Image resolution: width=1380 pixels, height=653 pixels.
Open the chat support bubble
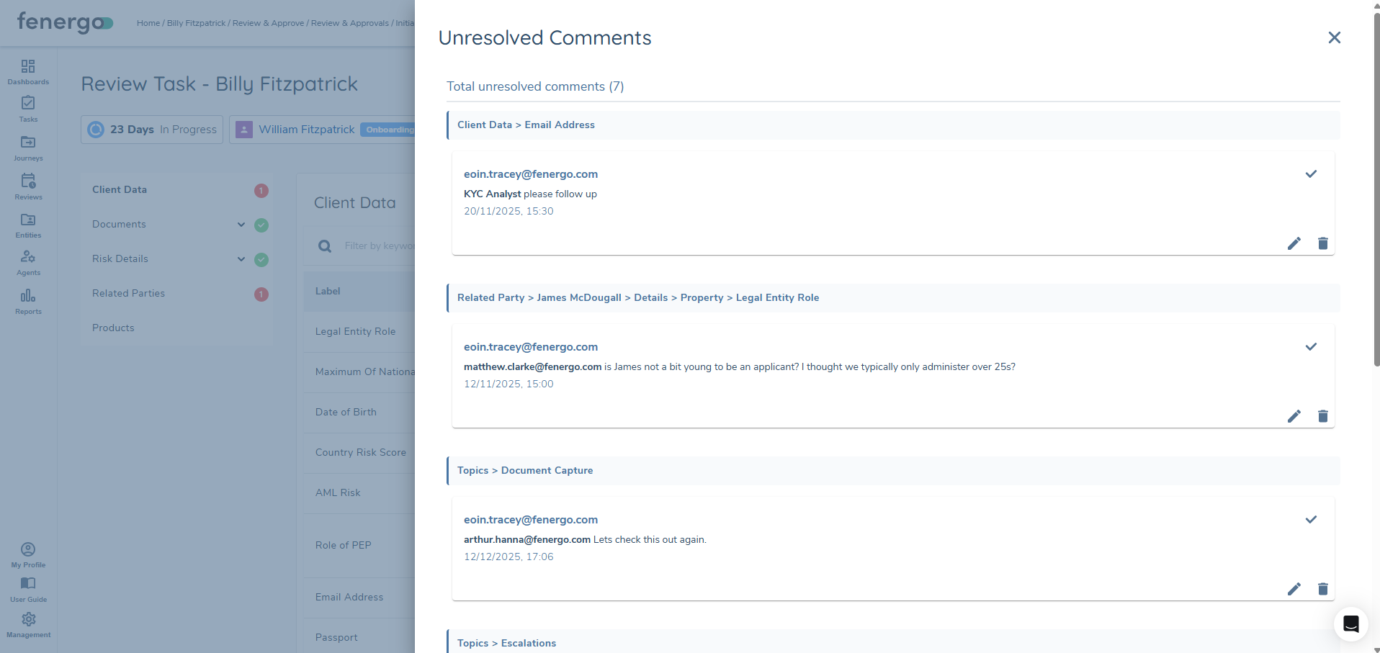tap(1350, 624)
